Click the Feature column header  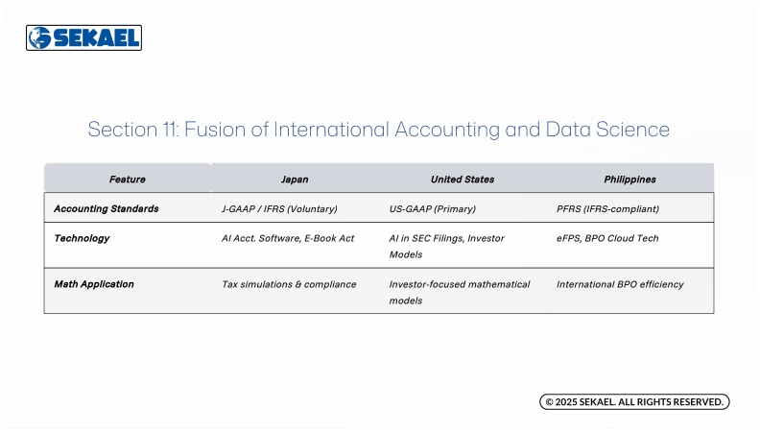(128, 180)
